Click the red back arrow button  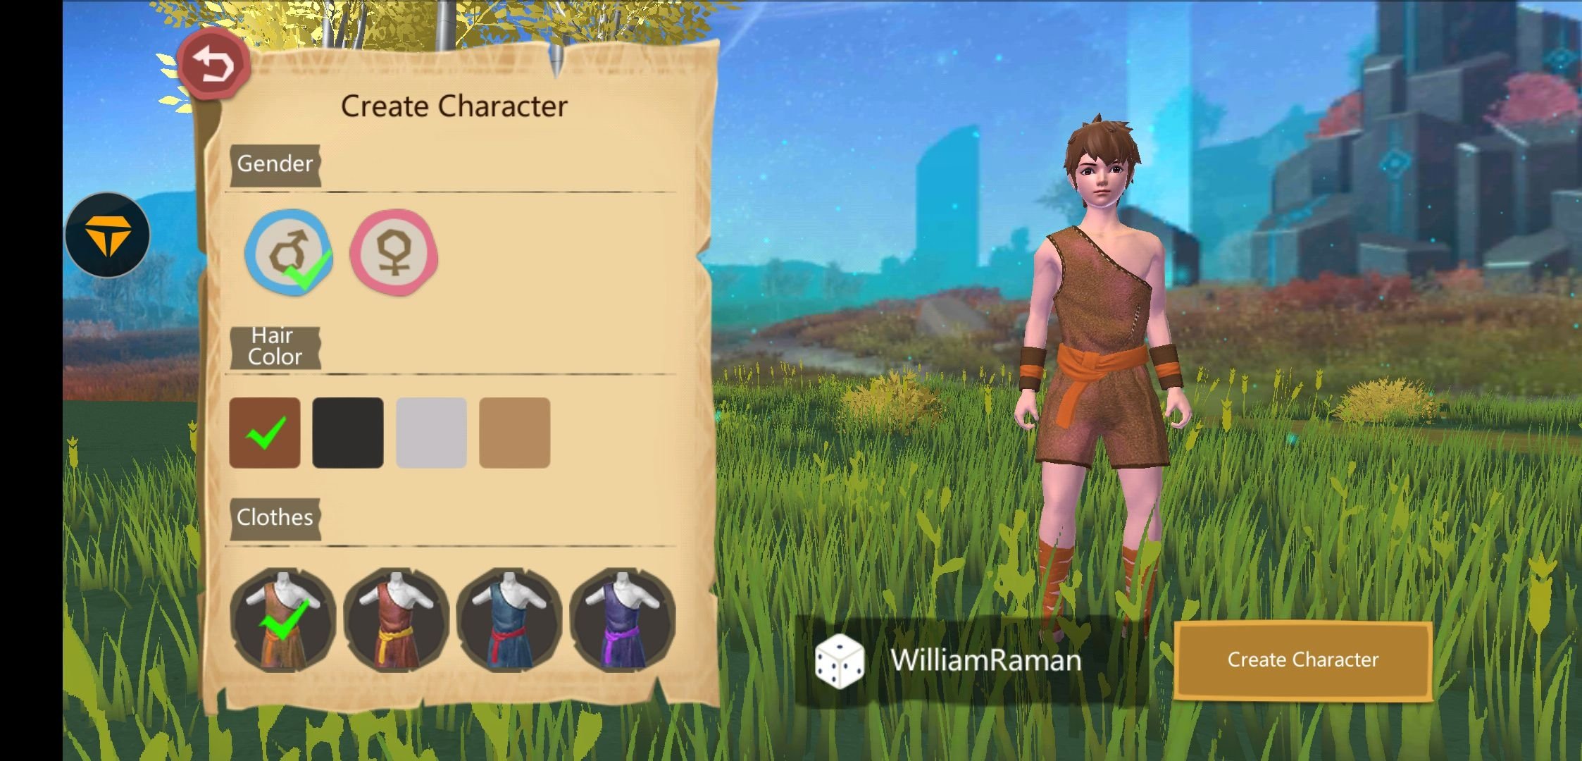tap(214, 66)
